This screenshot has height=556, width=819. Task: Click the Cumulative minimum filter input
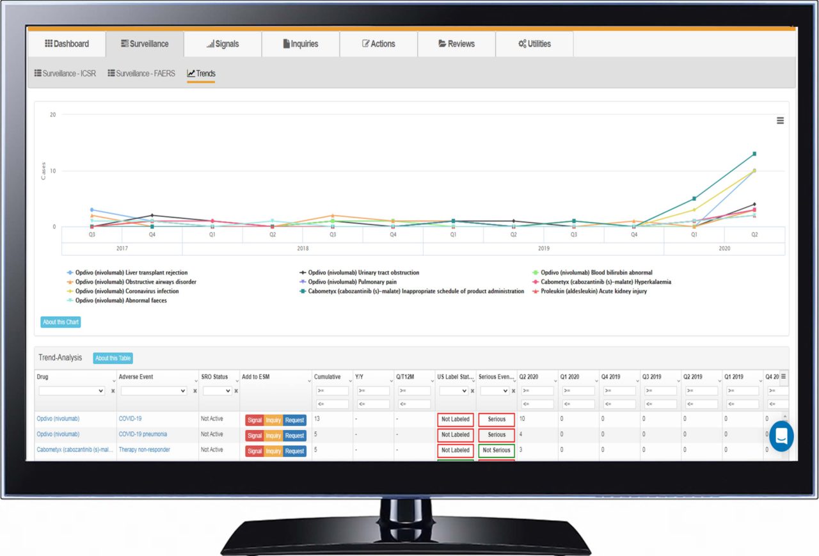point(332,391)
